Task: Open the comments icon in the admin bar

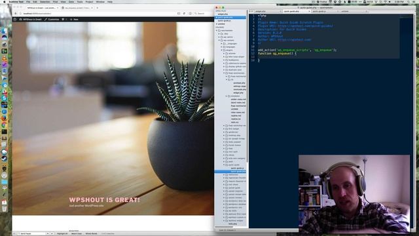Action: click(x=64, y=19)
